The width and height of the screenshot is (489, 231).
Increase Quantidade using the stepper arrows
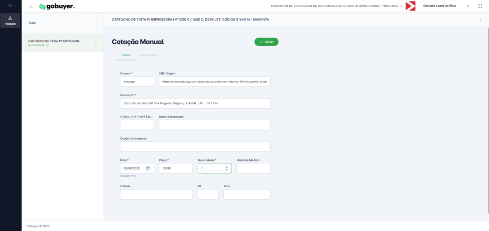(226, 167)
